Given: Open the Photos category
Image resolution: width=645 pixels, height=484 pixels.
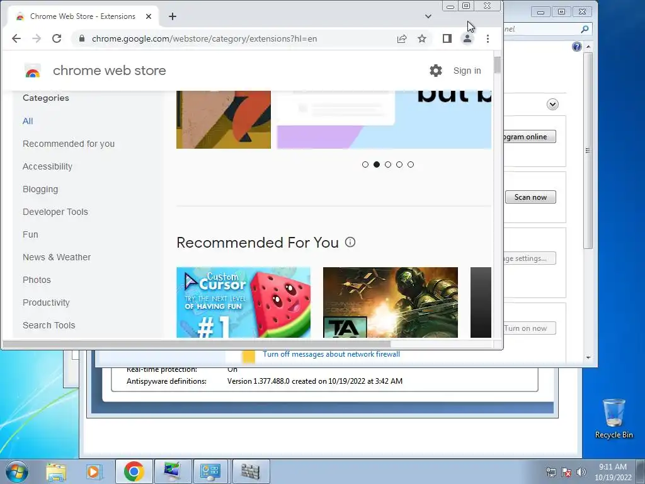Looking at the screenshot, I should tap(37, 280).
